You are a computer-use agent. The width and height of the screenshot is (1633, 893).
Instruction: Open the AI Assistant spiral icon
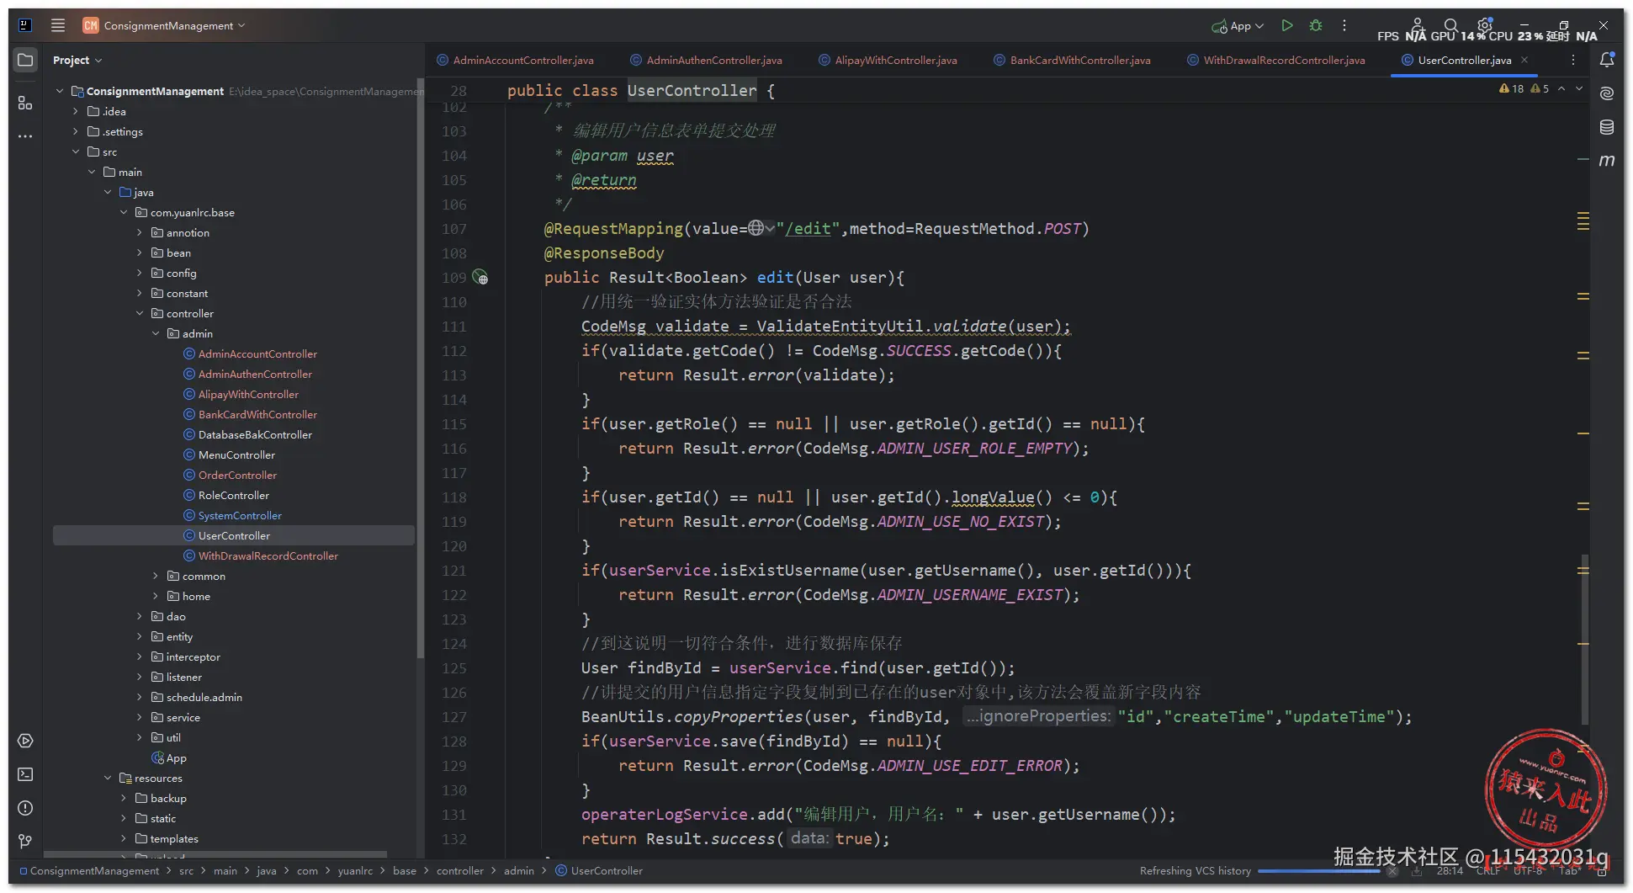point(1607,93)
